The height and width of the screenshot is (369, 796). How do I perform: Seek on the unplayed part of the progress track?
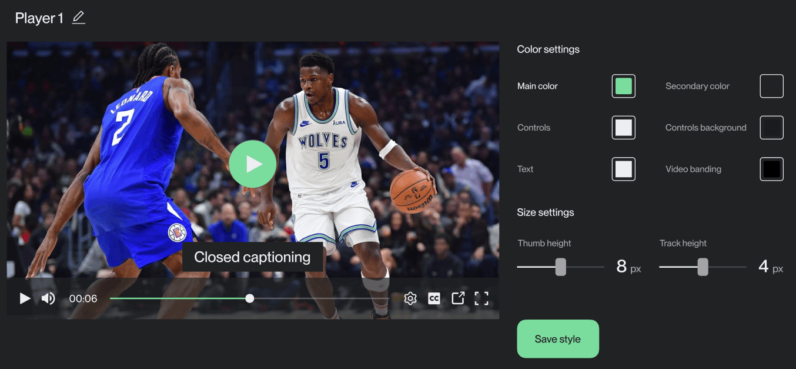click(x=322, y=298)
